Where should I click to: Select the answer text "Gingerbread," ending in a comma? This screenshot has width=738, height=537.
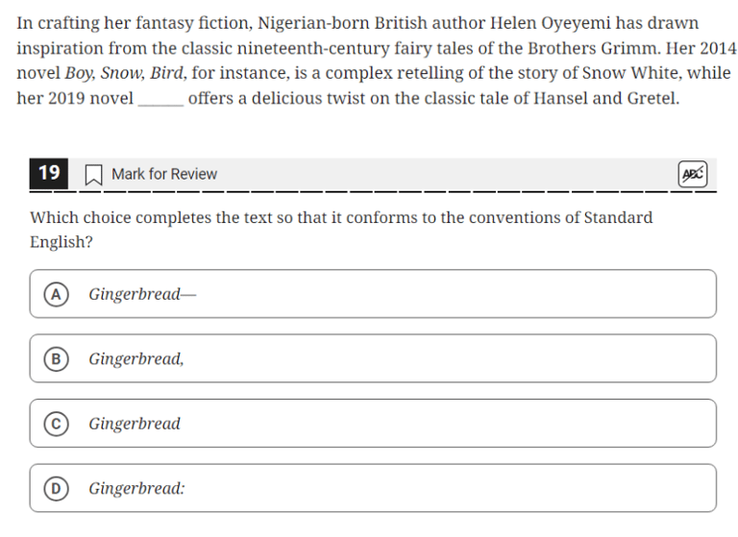click(x=136, y=358)
